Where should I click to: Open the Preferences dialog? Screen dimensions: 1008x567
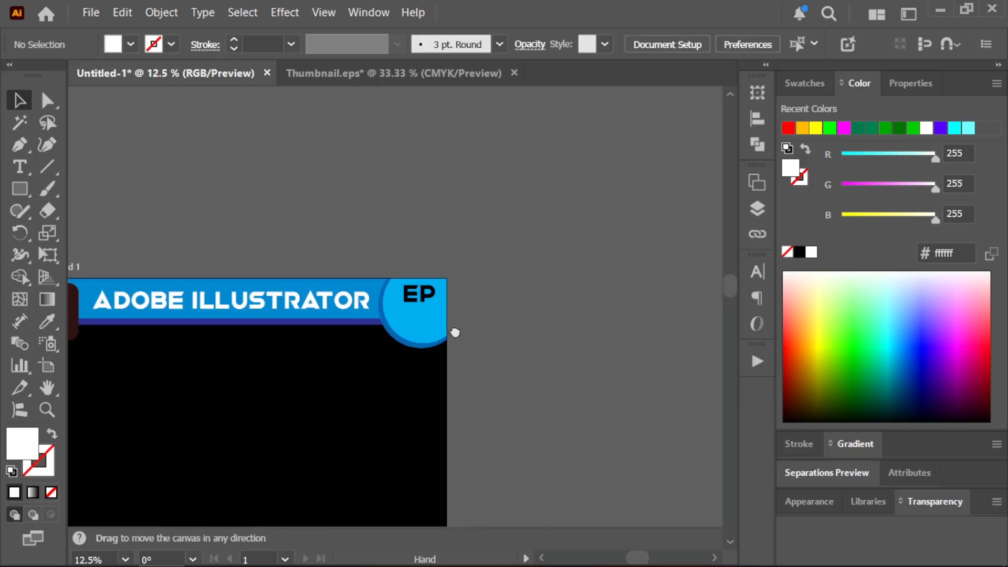coord(748,45)
